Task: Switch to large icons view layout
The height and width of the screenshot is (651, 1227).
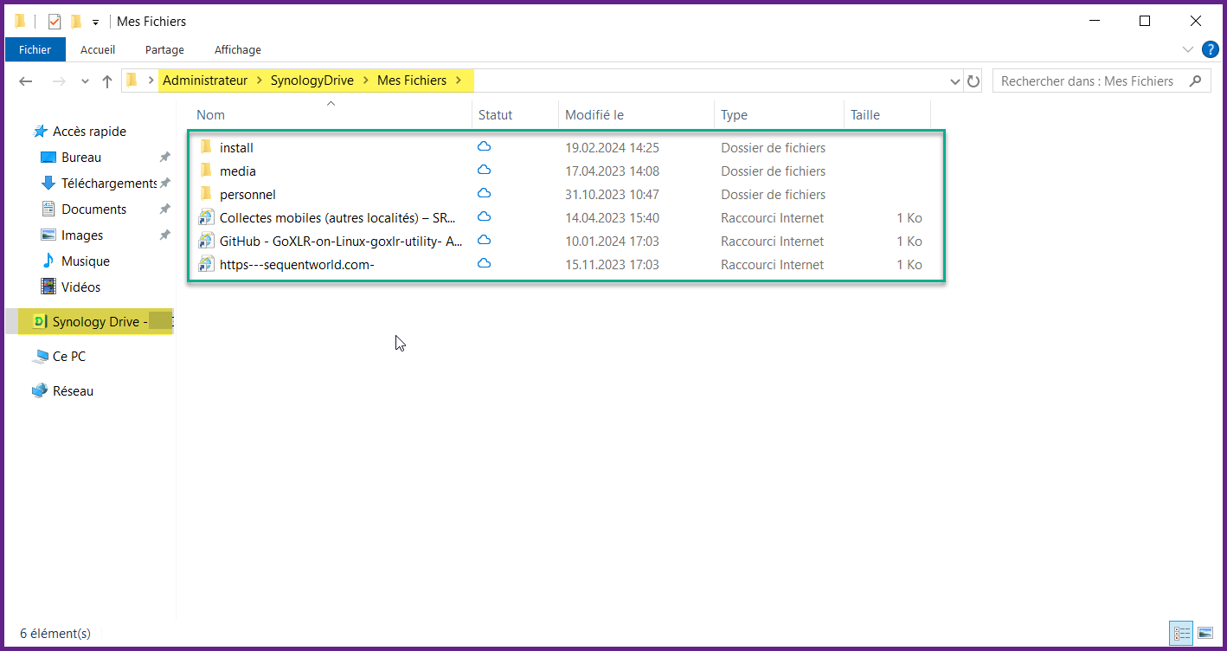Action: tap(1205, 634)
